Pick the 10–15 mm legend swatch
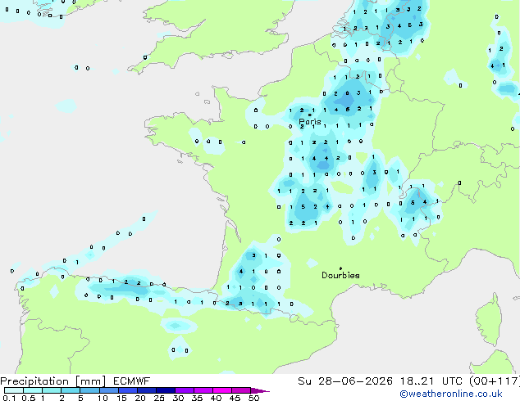Image resolution: width=520 pixels, height=401 pixels. 108,390
